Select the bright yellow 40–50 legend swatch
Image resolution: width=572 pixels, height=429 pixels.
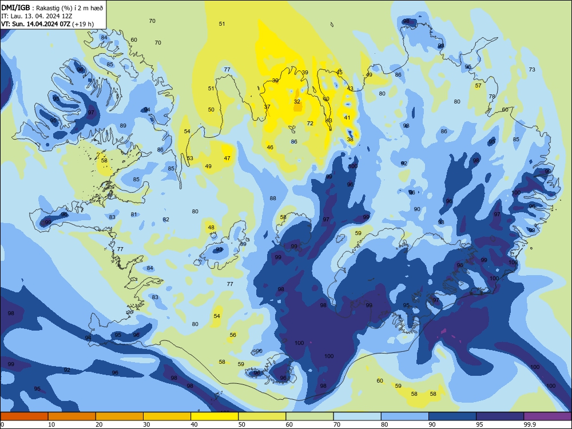click(x=214, y=416)
